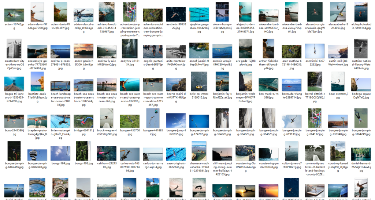The image size is (375, 200).
Task: Click alexandre-barbosa-u0MQEIGr_HQ.jpg file name
Action: 268,28
